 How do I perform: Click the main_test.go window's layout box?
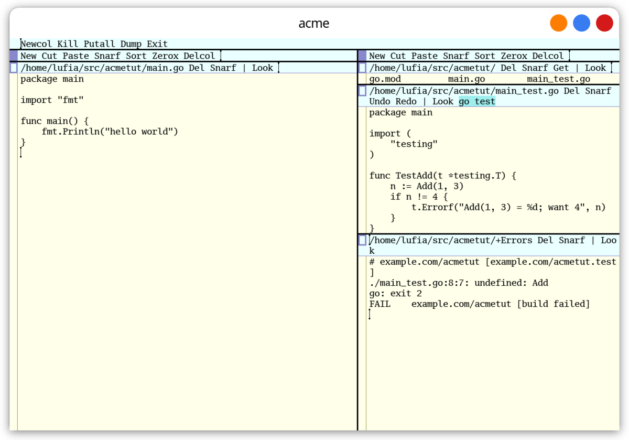[362, 91]
